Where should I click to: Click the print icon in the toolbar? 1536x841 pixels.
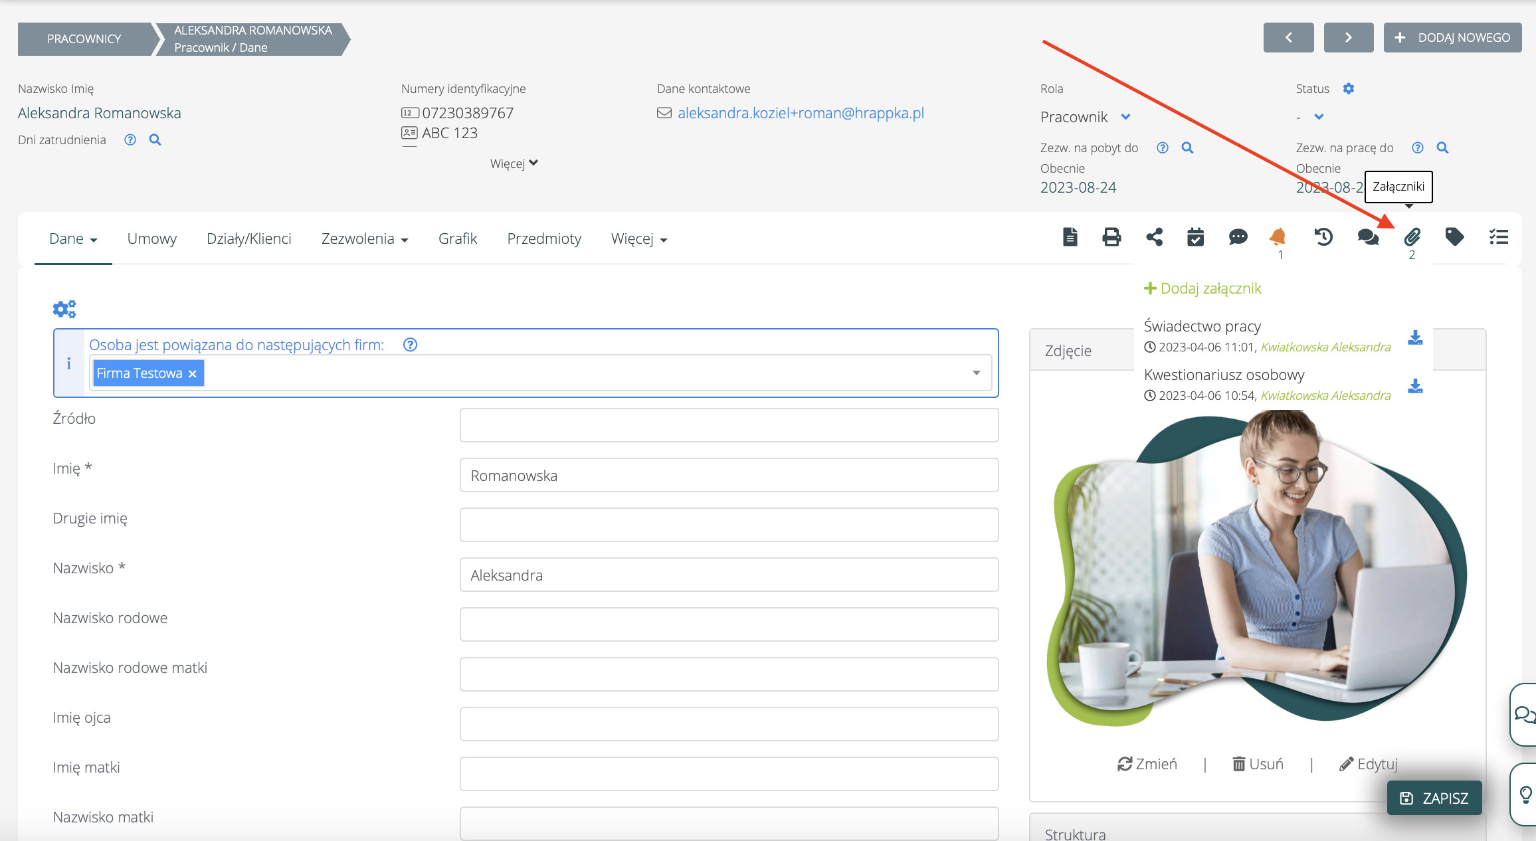[x=1111, y=237]
